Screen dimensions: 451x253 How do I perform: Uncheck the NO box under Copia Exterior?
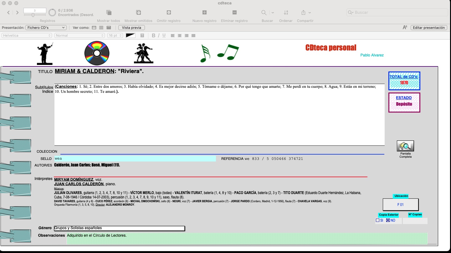[388, 220]
